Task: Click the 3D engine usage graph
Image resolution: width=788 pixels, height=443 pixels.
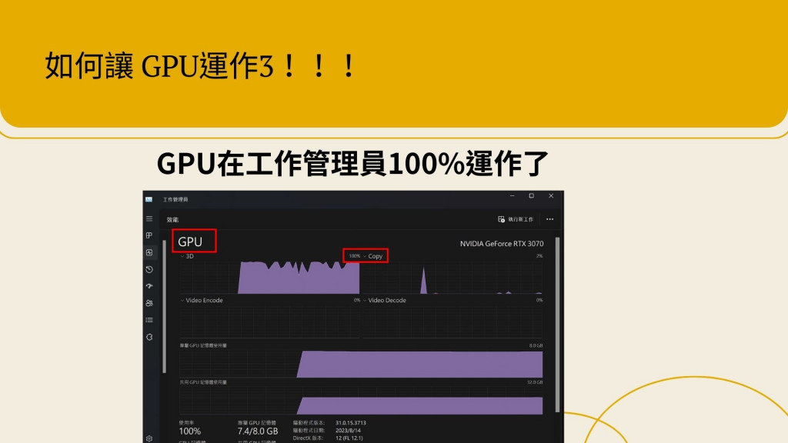Action: click(x=270, y=277)
